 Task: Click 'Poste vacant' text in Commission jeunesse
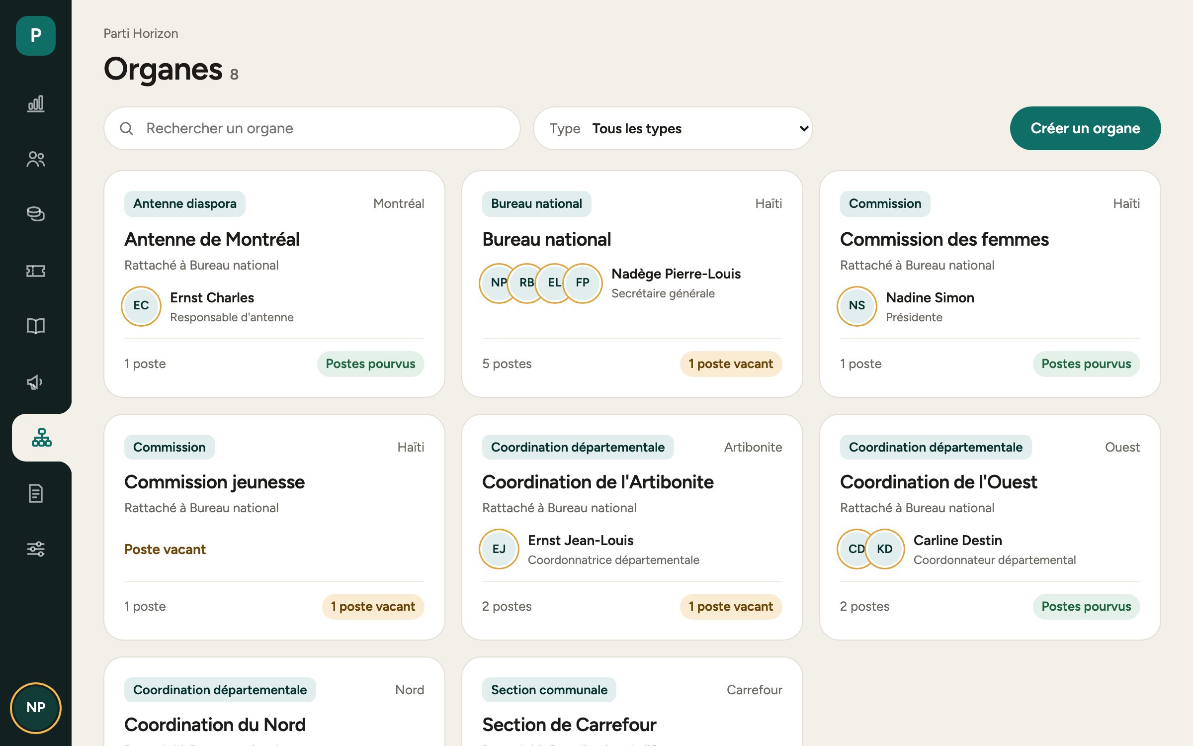[165, 550]
